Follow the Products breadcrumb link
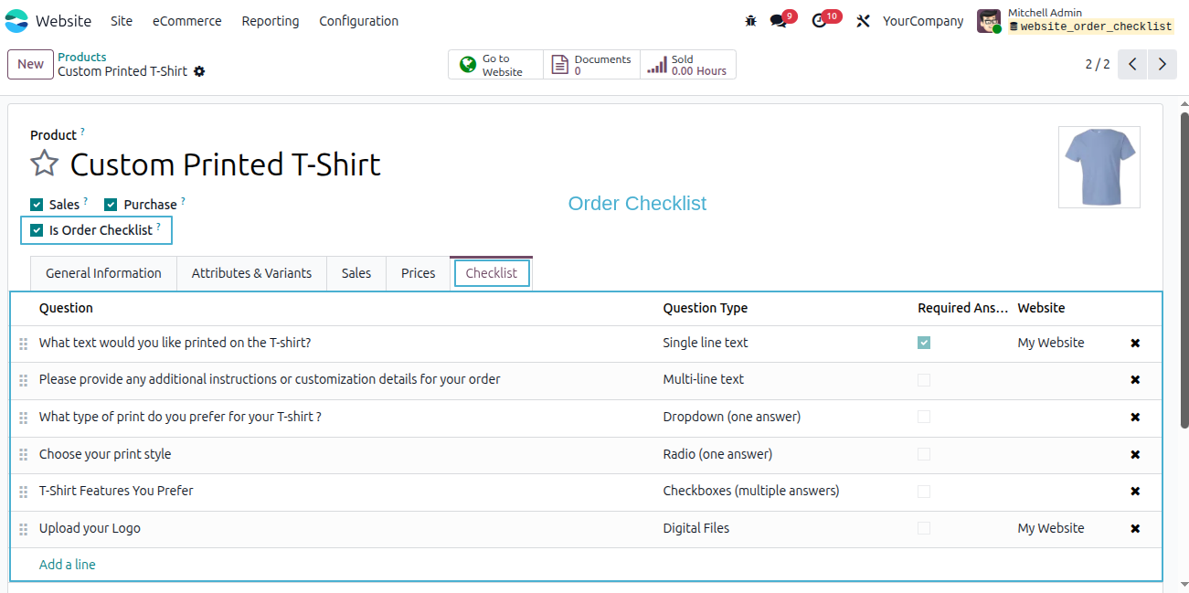Screen dimensions: 1189x593 [82, 57]
